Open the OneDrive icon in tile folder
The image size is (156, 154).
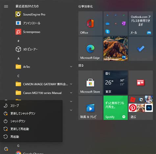coord(108,23)
